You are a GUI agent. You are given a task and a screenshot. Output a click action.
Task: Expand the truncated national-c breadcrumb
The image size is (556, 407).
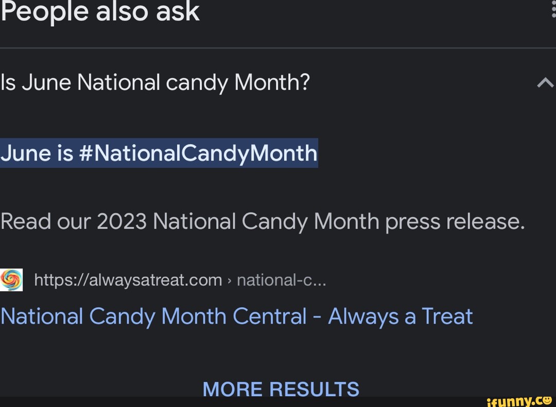click(x=281, y=279)
